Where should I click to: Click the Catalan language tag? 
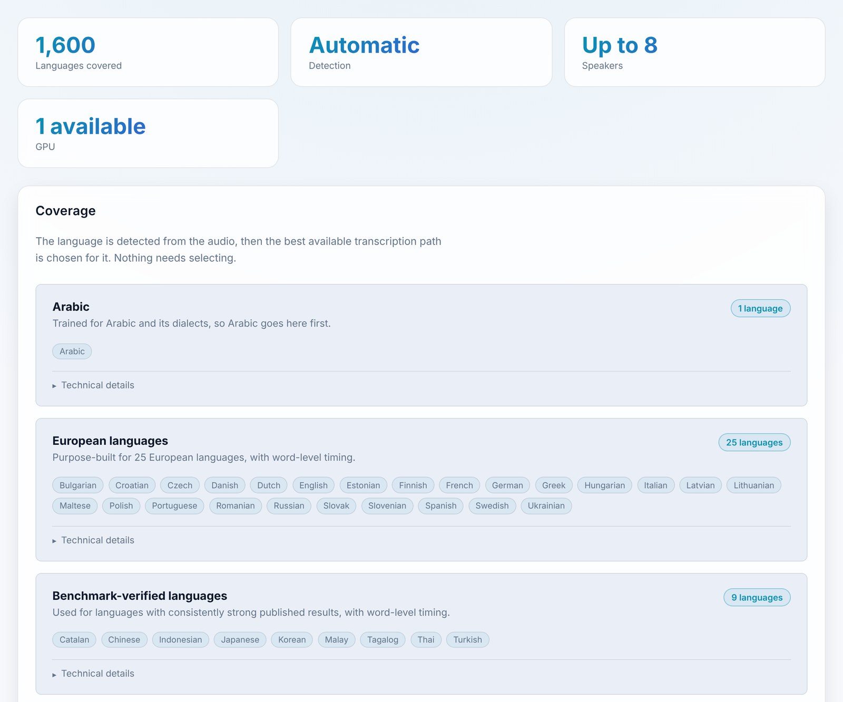(x=74, y=640)
